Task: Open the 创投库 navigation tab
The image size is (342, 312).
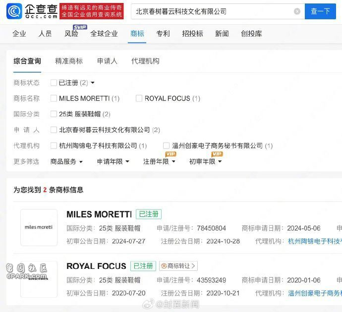Action: 251,34
